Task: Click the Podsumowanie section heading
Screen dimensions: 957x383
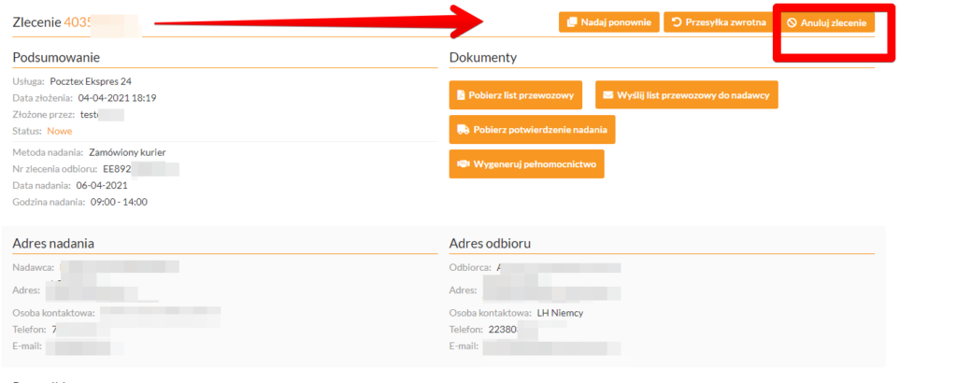Action: point(55,58)
